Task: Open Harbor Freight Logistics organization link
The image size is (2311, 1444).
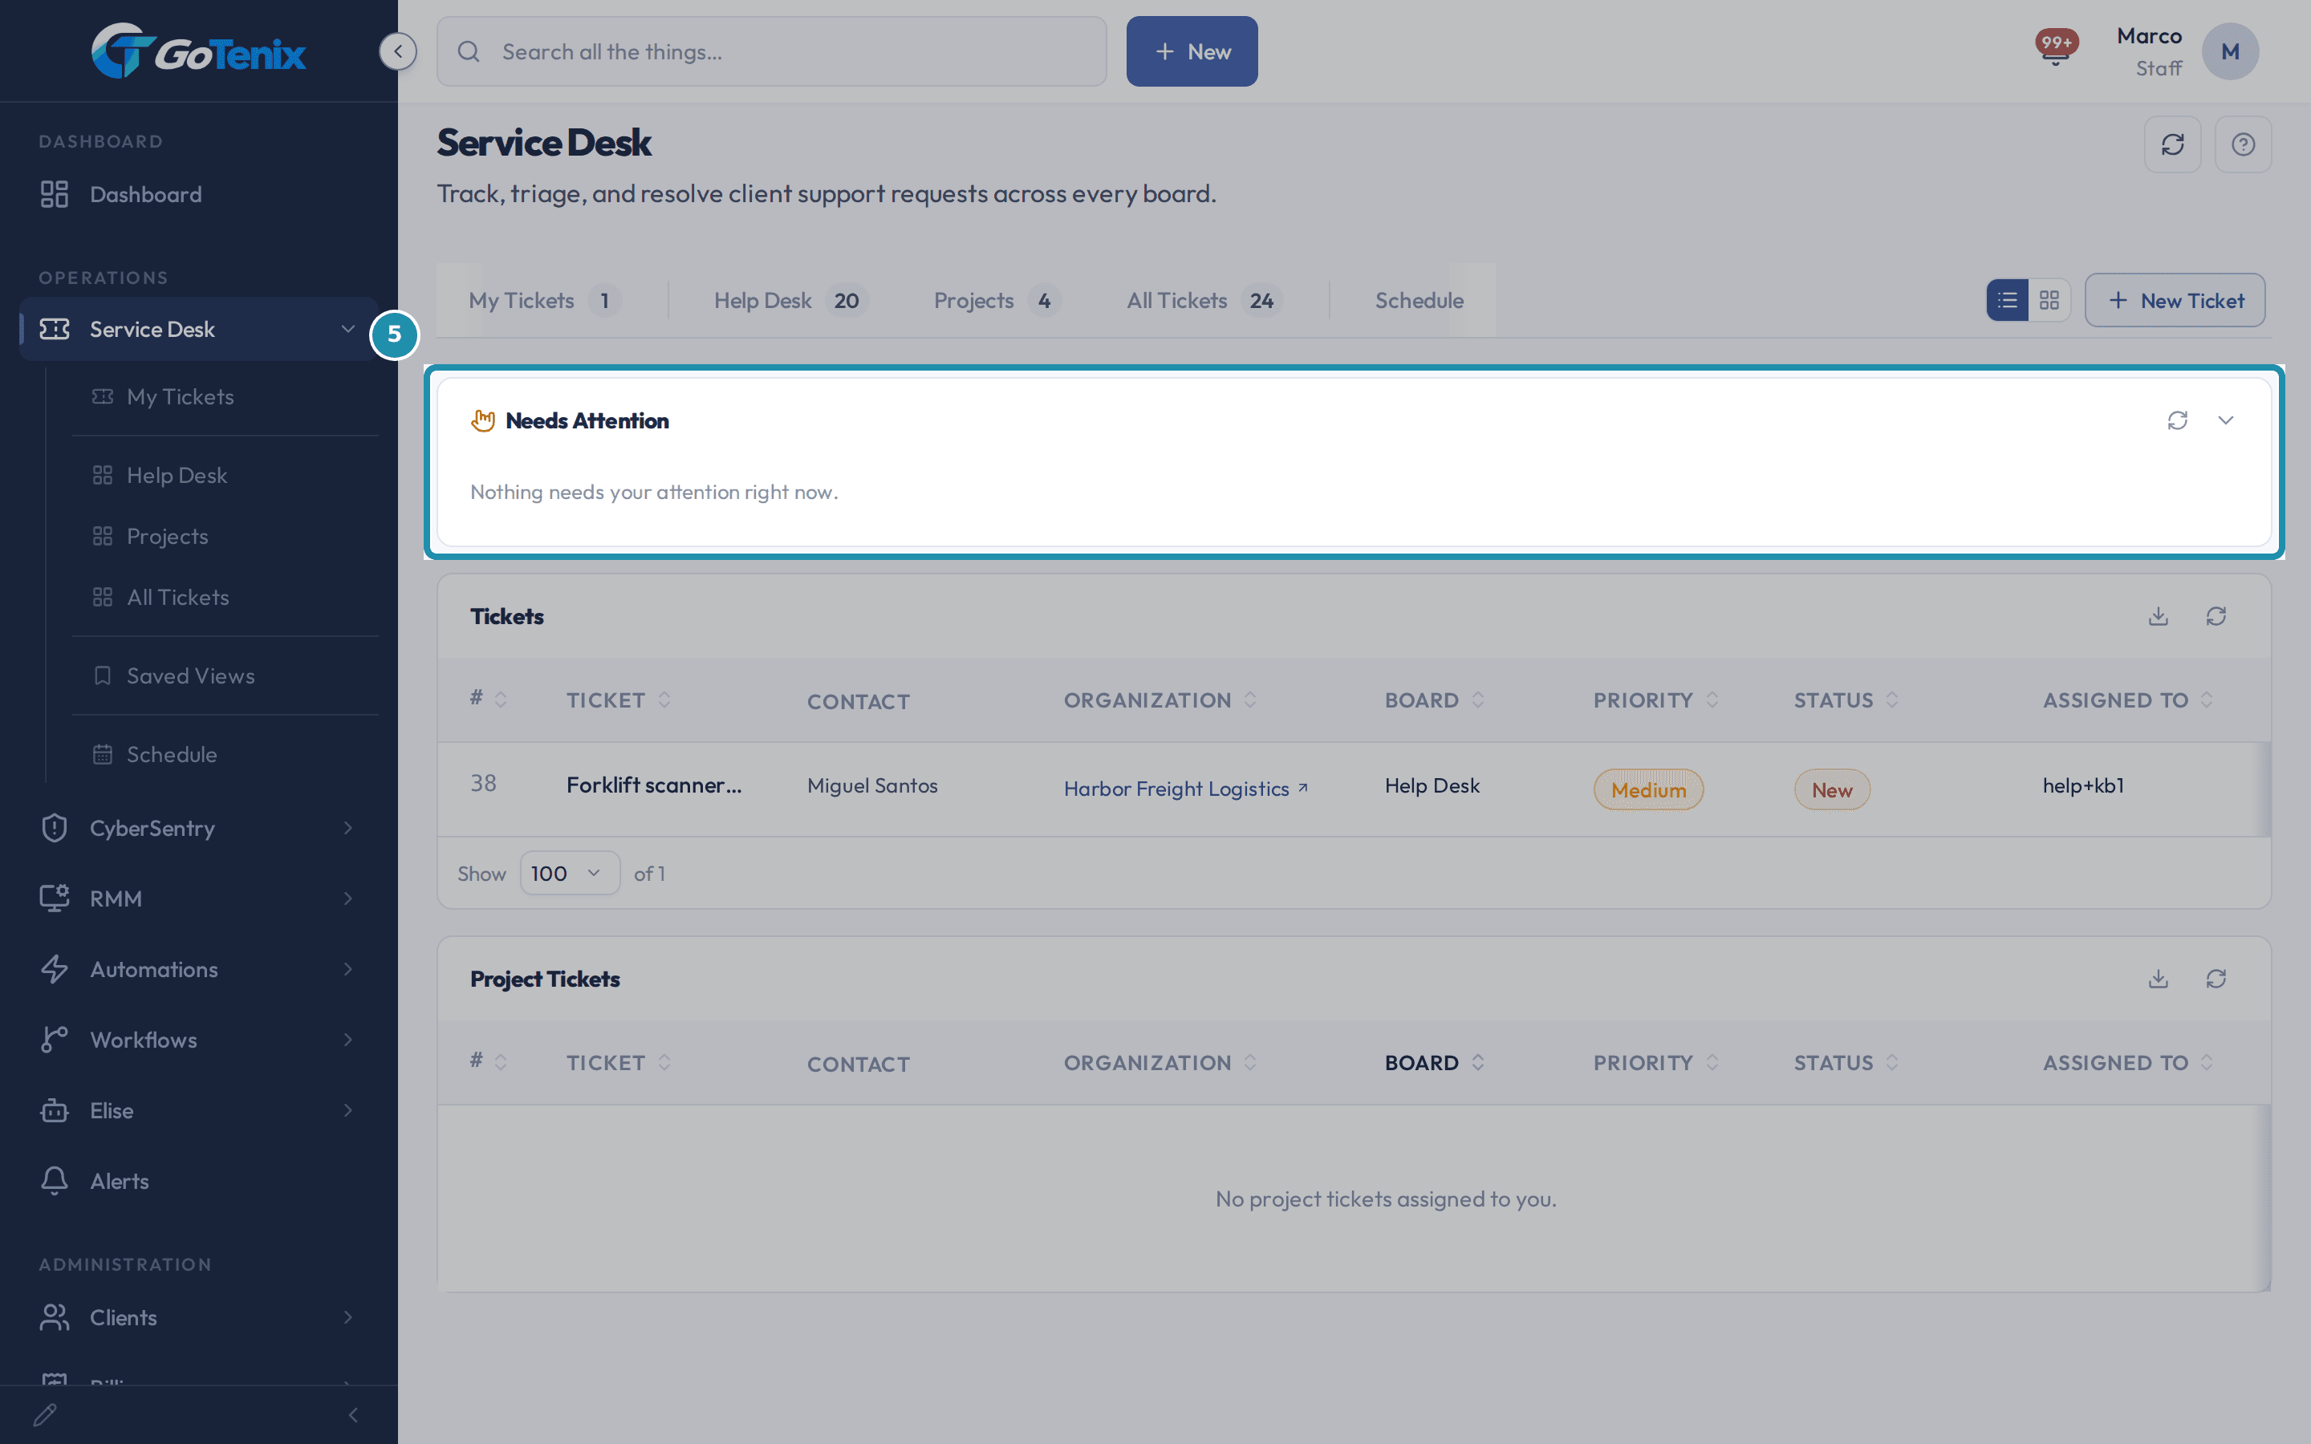Action: tap(1185, 789)
